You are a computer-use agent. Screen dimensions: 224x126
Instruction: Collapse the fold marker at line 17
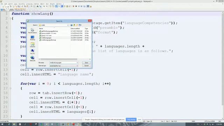pyautogui.click(x=10, y=89)
